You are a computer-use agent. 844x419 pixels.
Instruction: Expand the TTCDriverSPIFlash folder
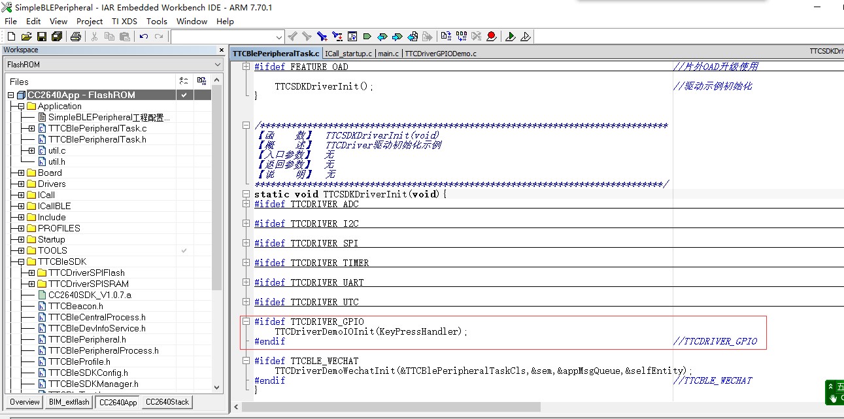(32, 273)
